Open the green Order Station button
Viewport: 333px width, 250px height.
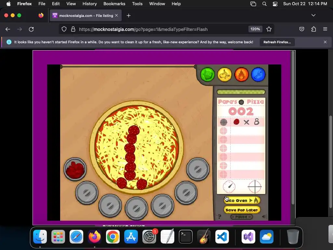pos(207,75)
